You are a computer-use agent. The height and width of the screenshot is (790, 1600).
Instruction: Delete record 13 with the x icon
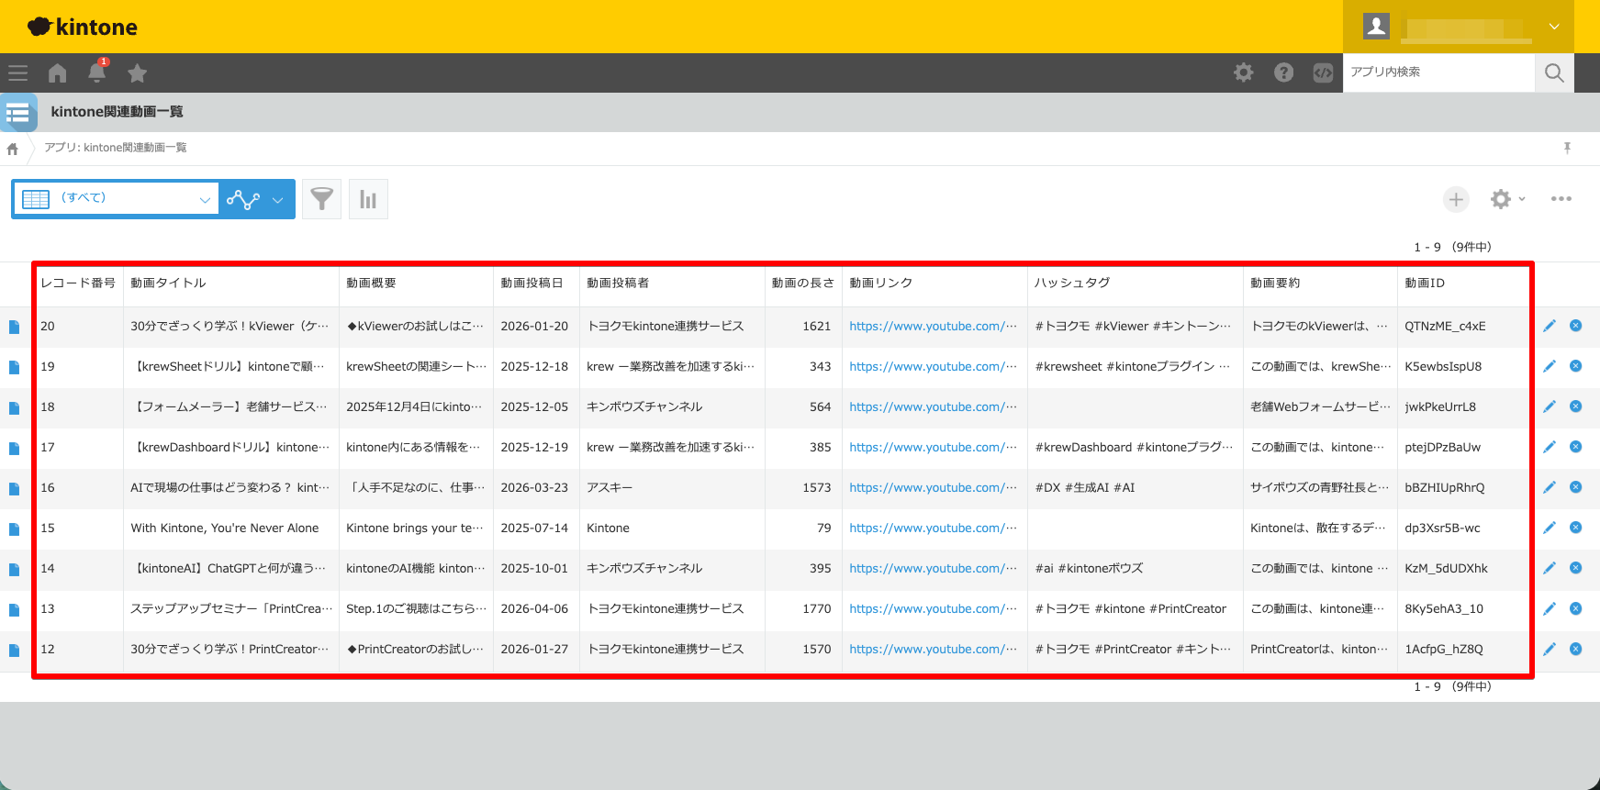pyautogui.click(x=1576, y=608)
